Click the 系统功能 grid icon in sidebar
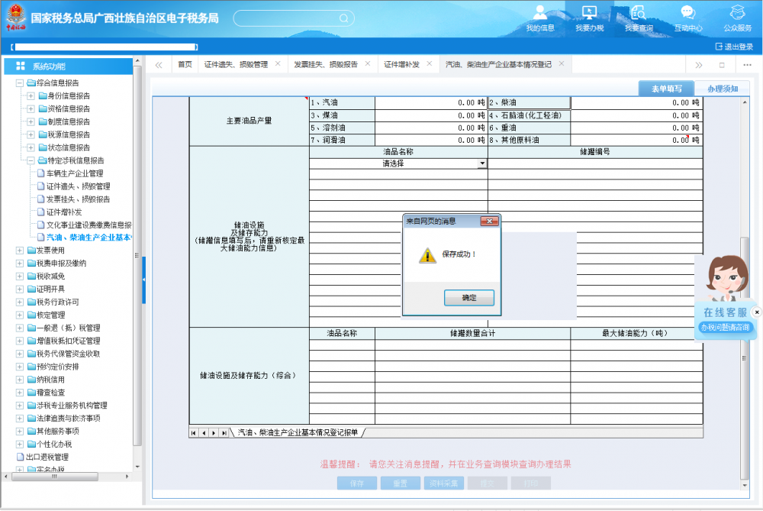Screen dimensions: 763x511 (21, 65)
